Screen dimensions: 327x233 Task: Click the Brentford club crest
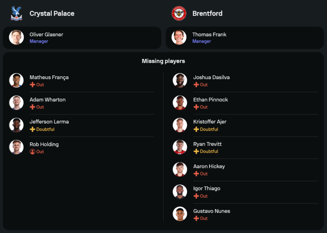click(179, 13)
